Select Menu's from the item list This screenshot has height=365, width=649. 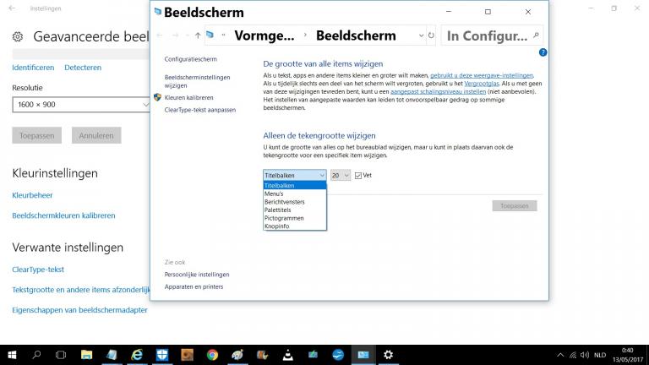[x=274, y=193]
